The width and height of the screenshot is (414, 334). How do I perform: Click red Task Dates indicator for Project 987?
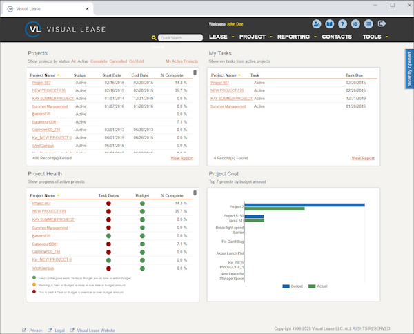click(108, 204)
